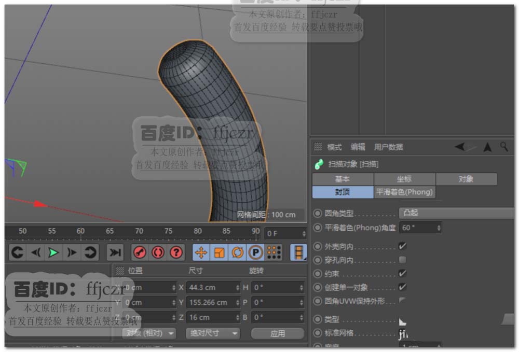The width and height of the screenshot is (519, 352).
Task: Click the green sweep object icon
Action: click(x=319, y=164)
